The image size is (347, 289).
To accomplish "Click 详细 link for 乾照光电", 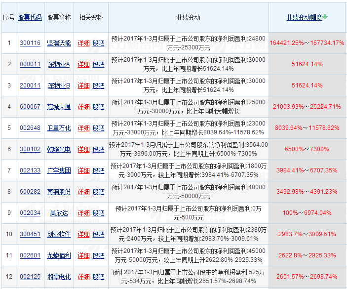I will click(x=83, y=149).
